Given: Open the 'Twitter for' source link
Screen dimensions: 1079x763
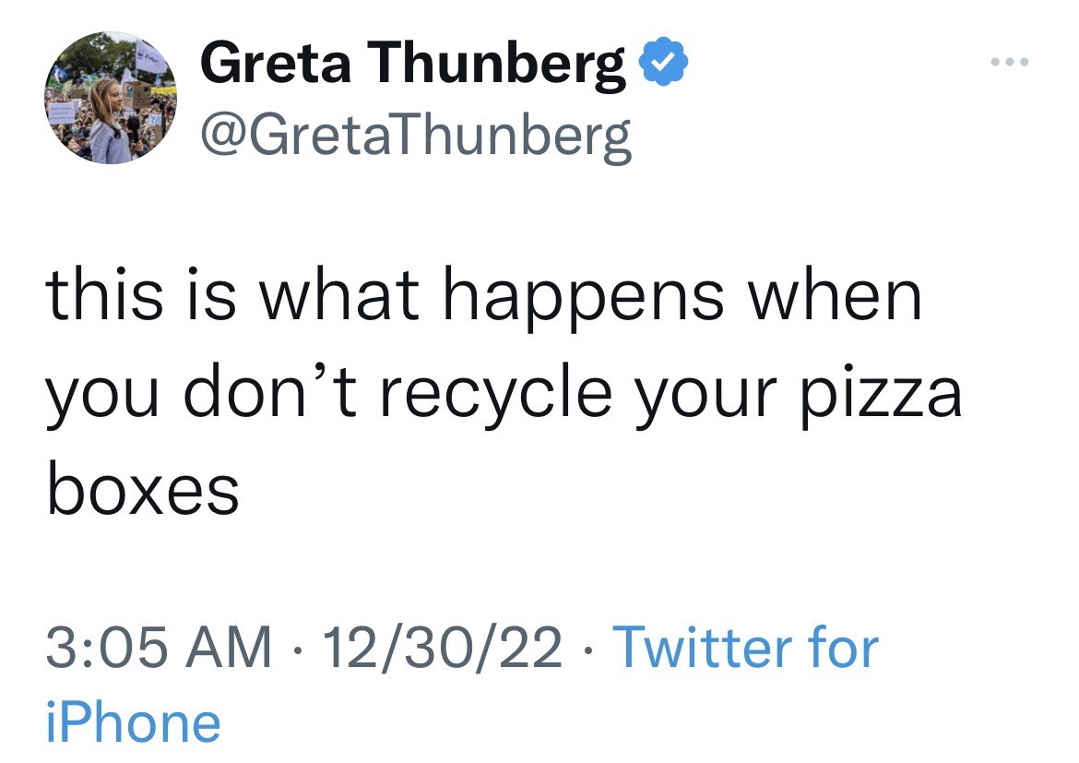Looking at the screenshot, I should pyautogui.click(x=746, y=647).
